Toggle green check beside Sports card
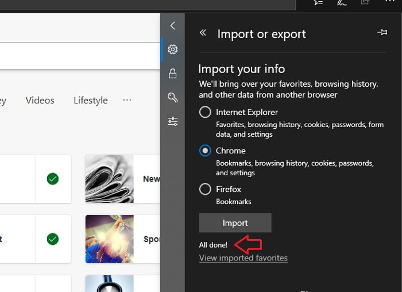The image size is (402, 292). pyautogui.click(x=53, y=239)
